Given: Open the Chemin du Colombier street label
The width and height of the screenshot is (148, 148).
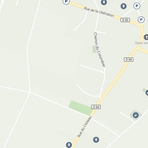Looking at the screenshot, I should pyautogui.click(x=99, y=50).
